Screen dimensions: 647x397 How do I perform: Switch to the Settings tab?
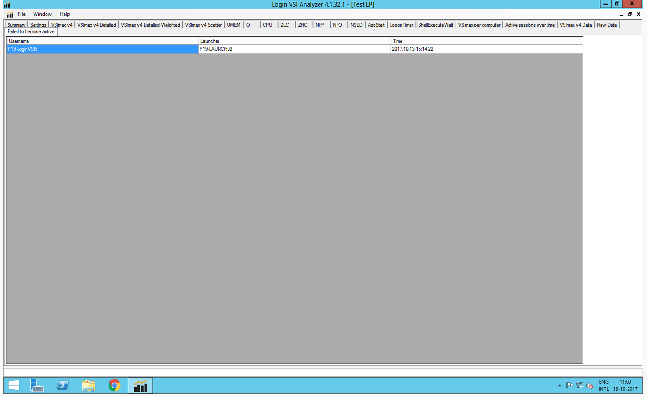[x=38, y=25]
